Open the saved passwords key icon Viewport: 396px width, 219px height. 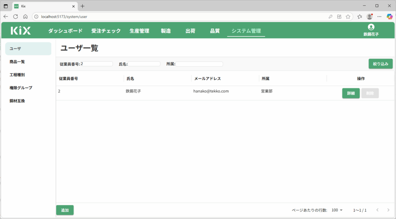(x=330, y=17)
